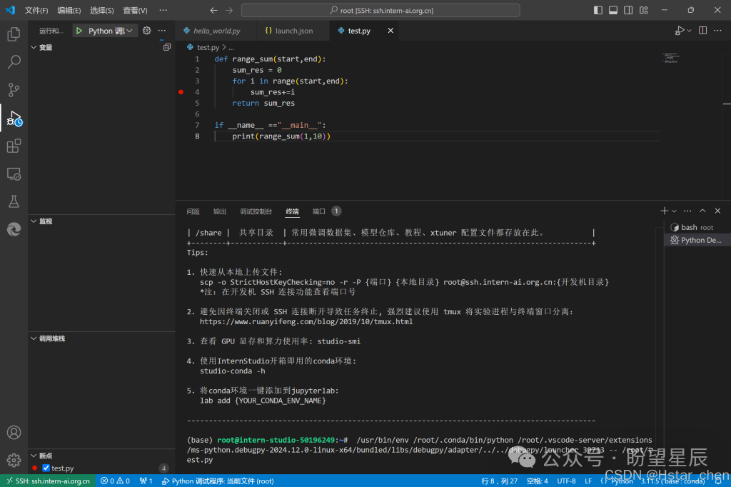Viewport: 731px width, 487px height.
Task: Switch to the 输出 panel tab
Action: point(220,211)
